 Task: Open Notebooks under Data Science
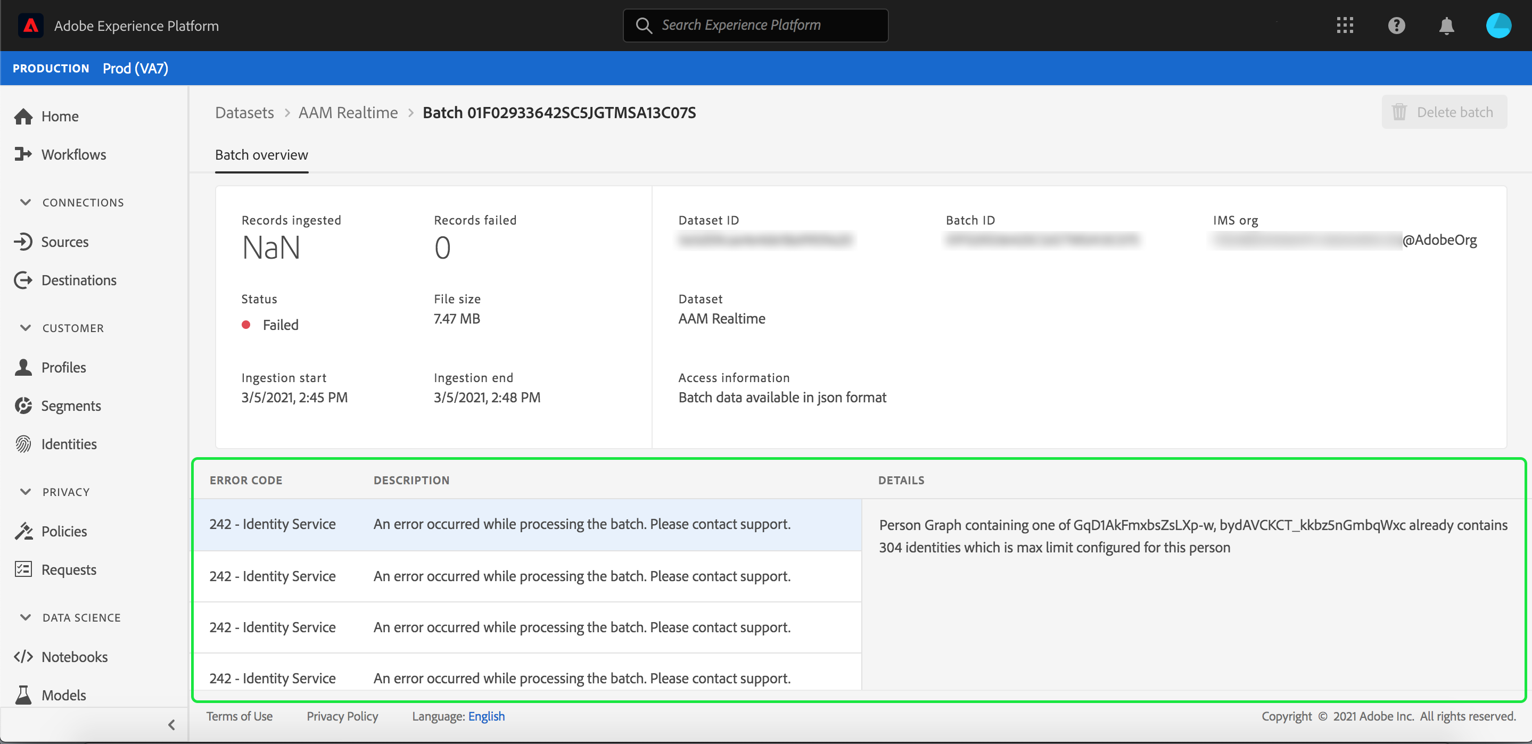coord(75,657)
